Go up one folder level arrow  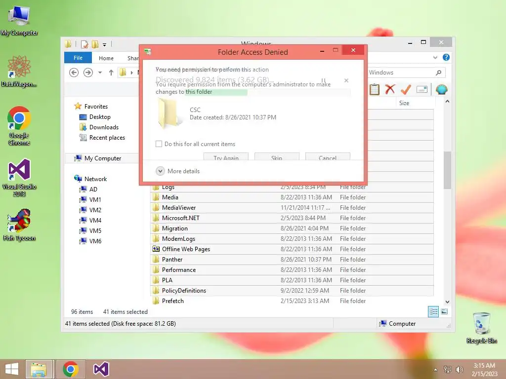(x=111, y=73)
